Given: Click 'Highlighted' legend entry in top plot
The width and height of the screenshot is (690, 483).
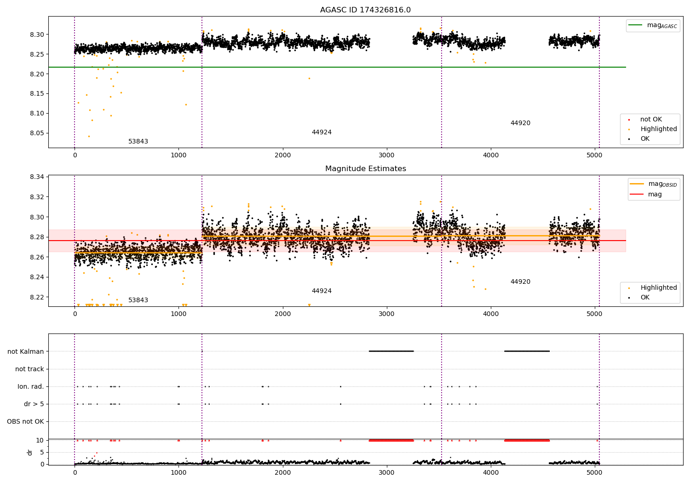Looking at the screenshot, I should point(658,129).
